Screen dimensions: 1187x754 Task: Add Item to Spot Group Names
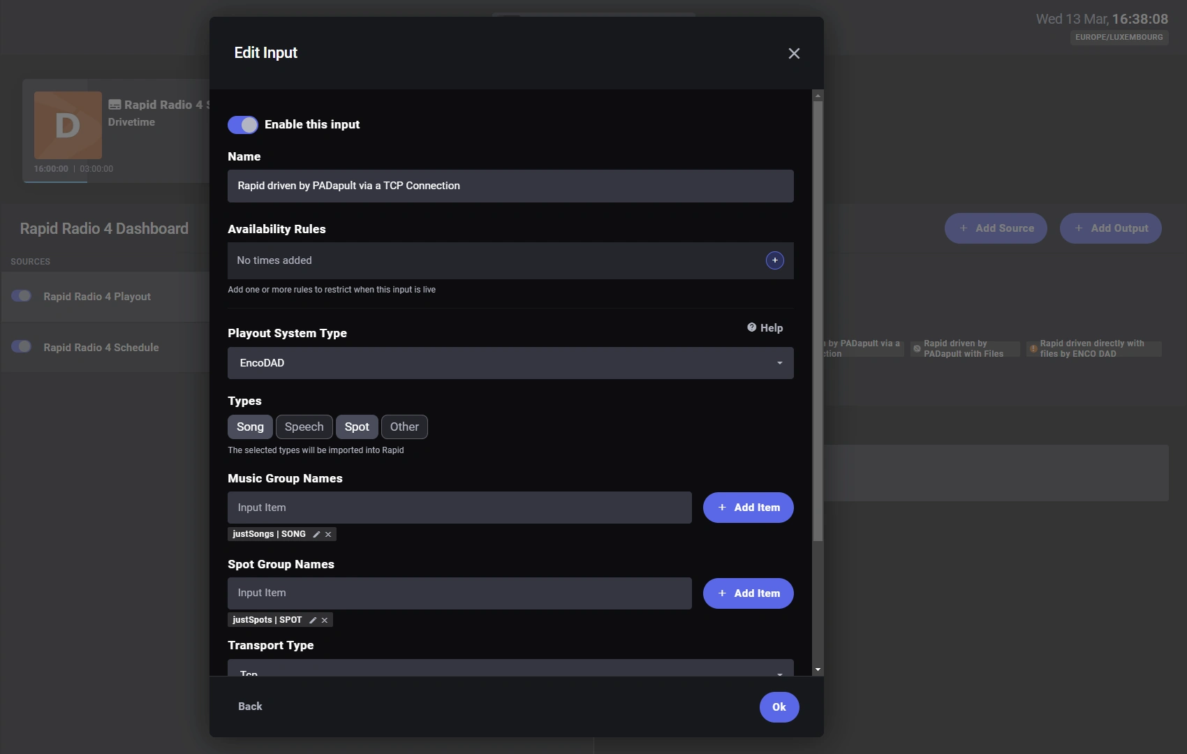[x=748, y=593]
